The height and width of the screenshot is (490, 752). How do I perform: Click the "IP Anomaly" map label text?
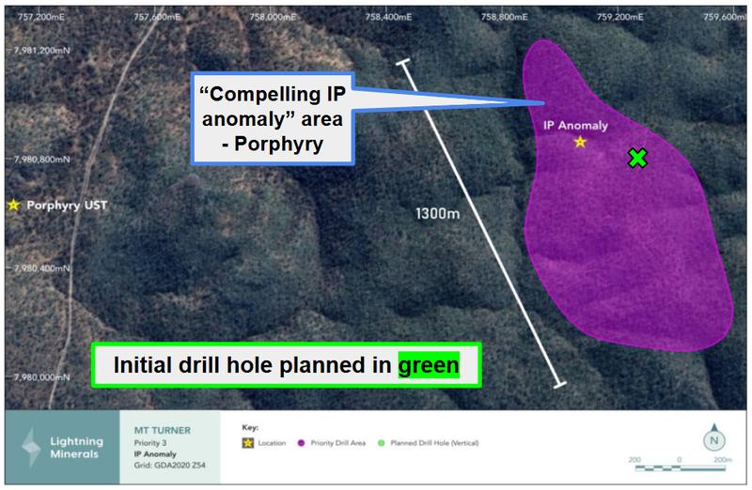click(x=575, y=125)
